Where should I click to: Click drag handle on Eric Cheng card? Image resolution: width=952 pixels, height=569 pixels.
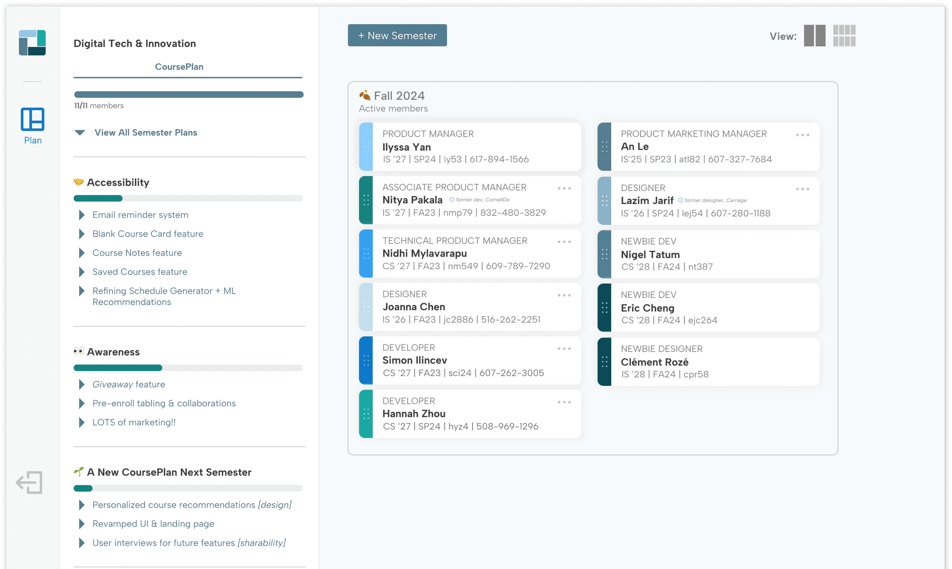604,308
